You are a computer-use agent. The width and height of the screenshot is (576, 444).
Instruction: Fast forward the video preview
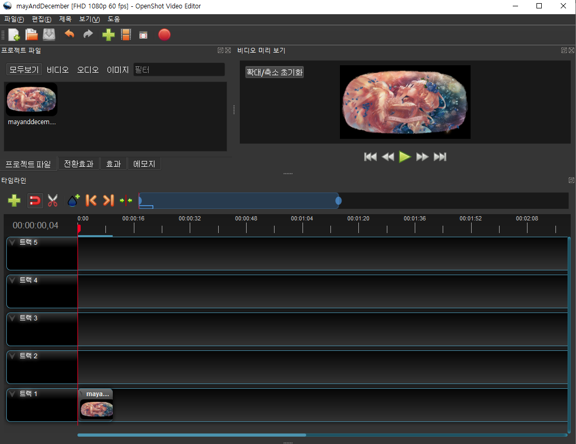click(x=423, y=157)
